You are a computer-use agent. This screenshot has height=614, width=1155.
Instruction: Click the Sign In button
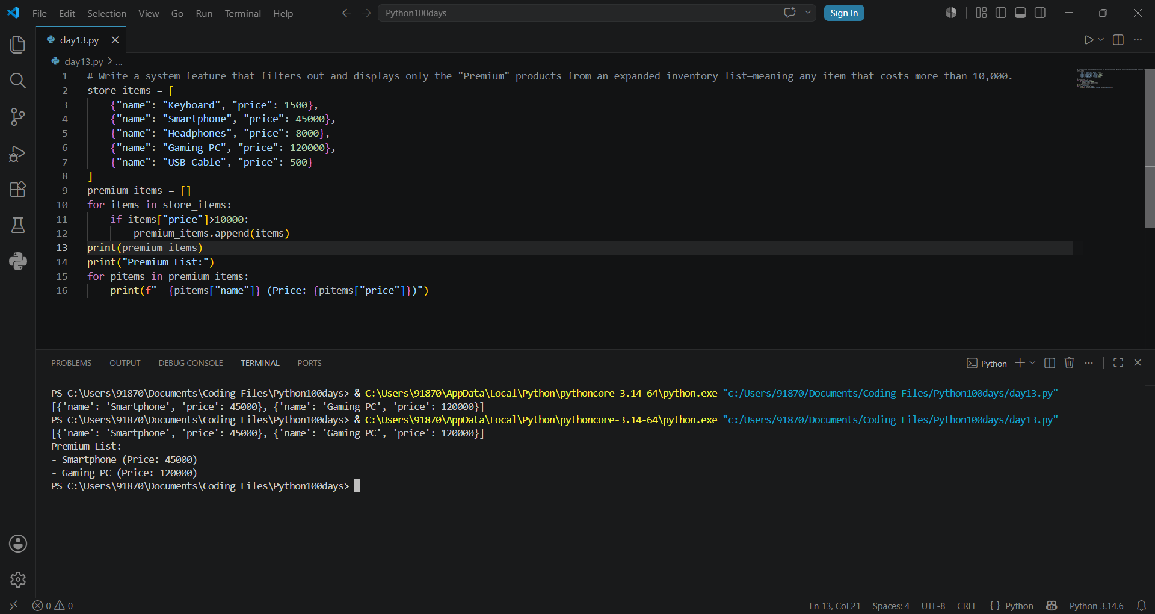click(844, 13)
